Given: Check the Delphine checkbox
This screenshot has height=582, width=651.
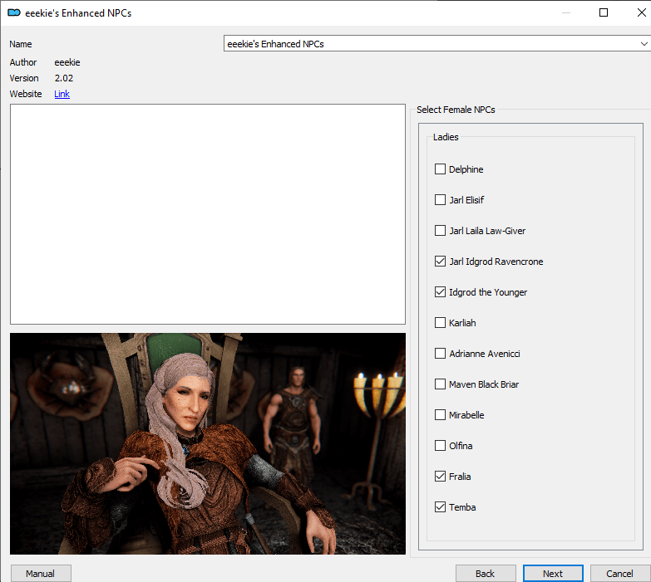Looking at the screenshot, I should tap(440, 169).
